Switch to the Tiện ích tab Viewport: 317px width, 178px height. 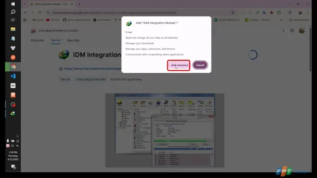tap(55, 41)
